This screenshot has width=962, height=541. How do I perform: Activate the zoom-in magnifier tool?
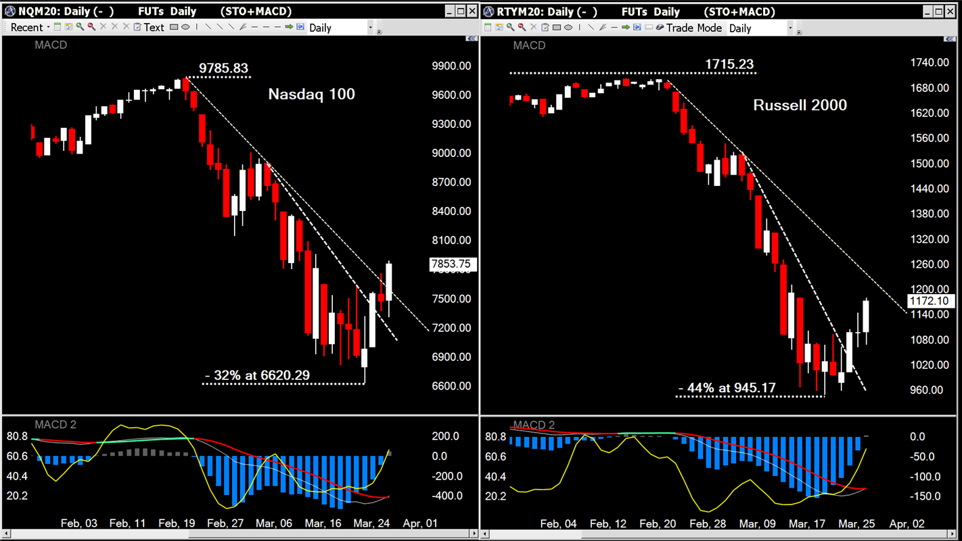[x=78, y=27]
